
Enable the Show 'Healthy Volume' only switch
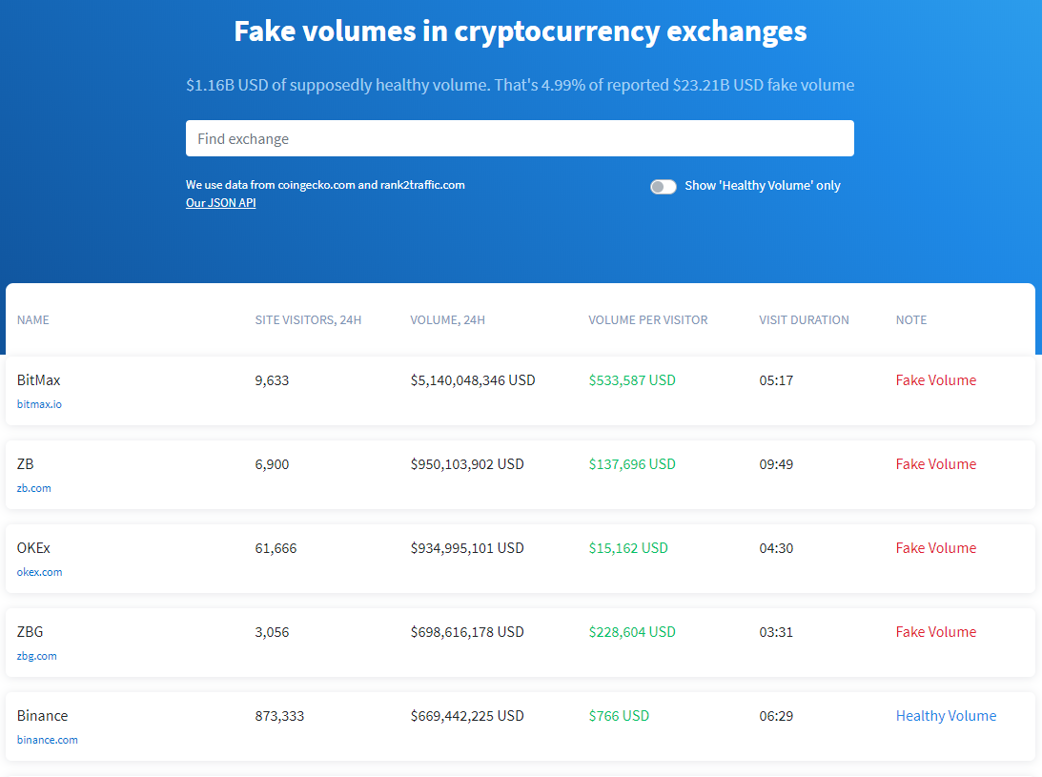click(x=663, y=186)
